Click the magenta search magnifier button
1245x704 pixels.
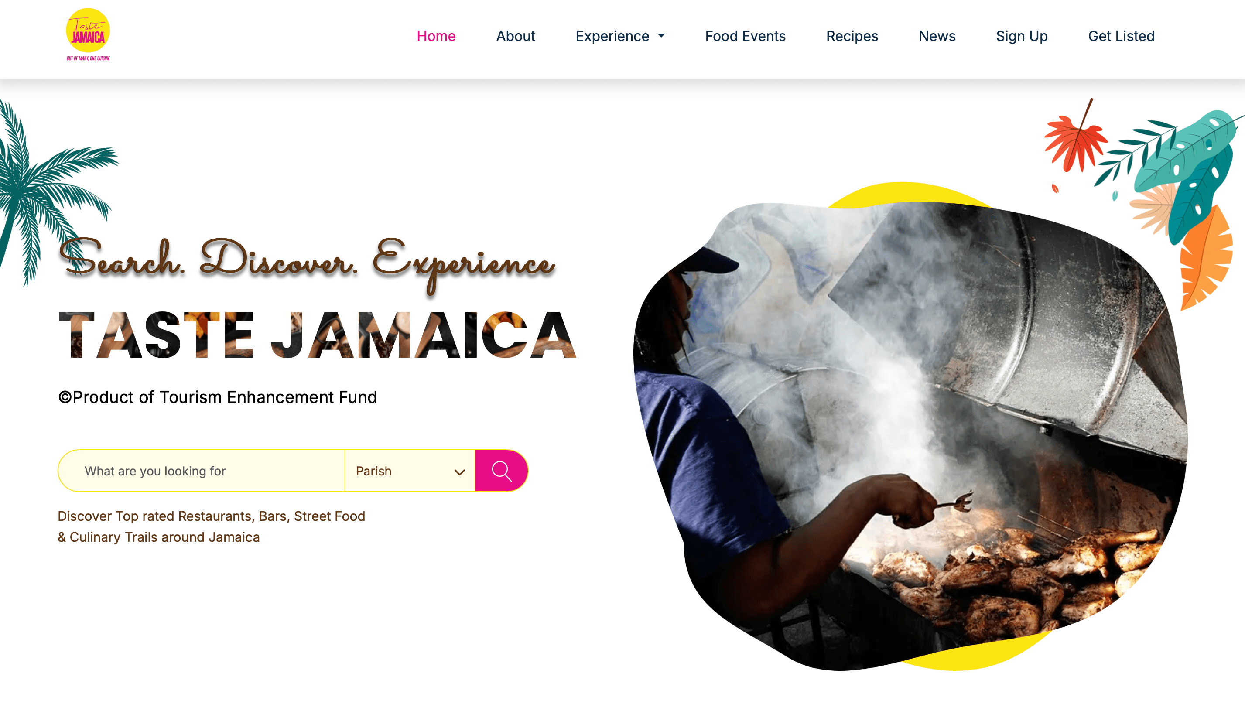click(x=501, y=471)
